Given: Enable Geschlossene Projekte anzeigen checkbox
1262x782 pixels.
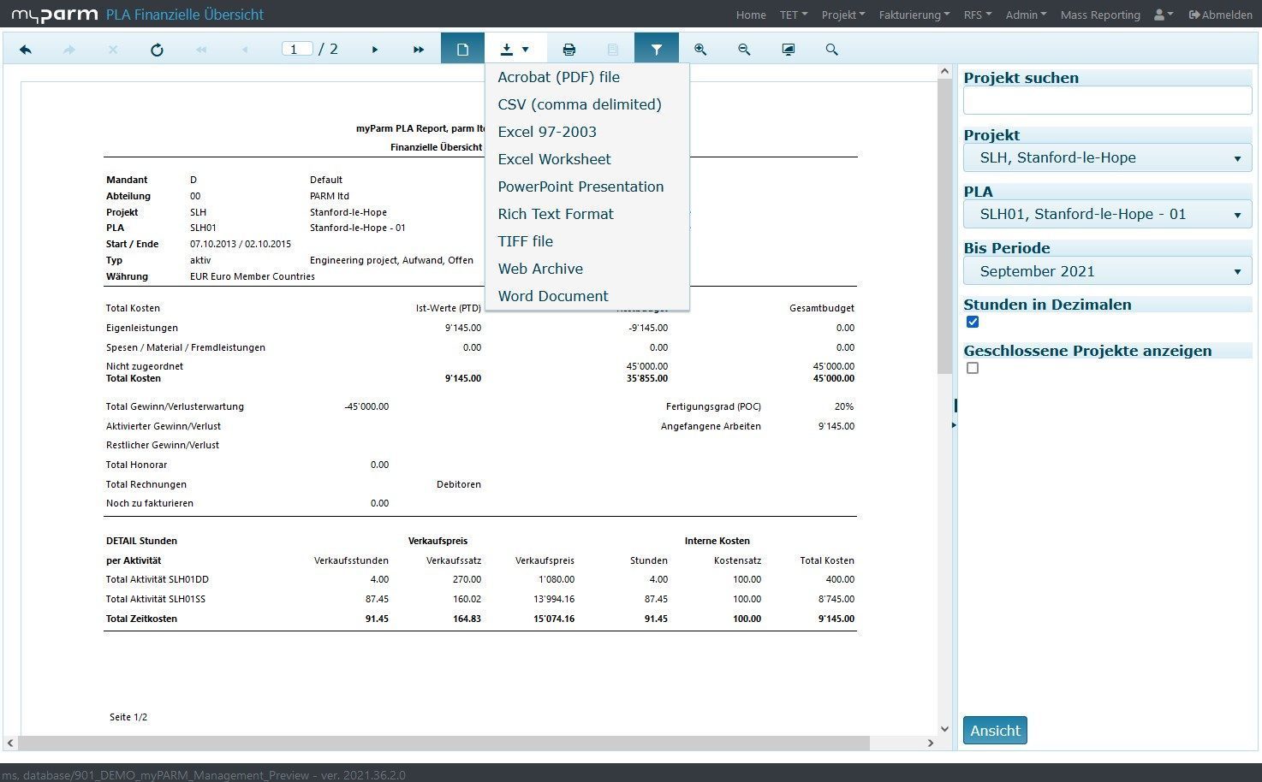Looking at the screenshot, I should (x=973, y=369).
